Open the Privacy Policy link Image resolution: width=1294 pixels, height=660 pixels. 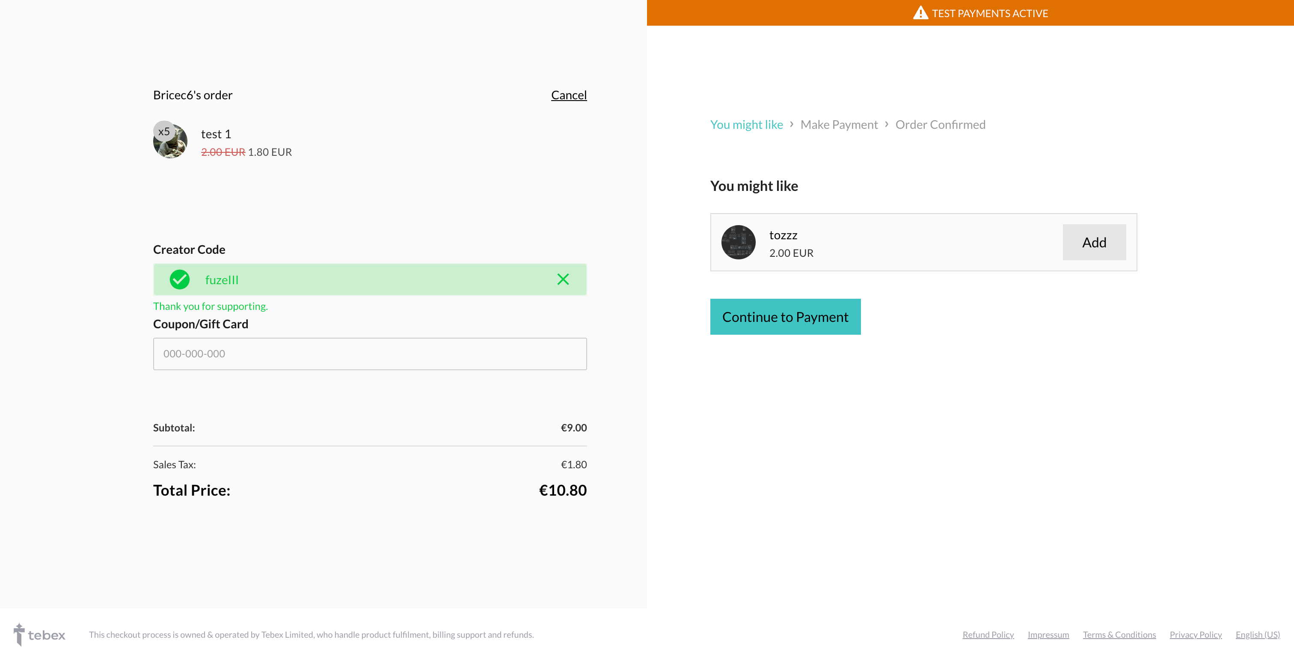coord(1195,634)
